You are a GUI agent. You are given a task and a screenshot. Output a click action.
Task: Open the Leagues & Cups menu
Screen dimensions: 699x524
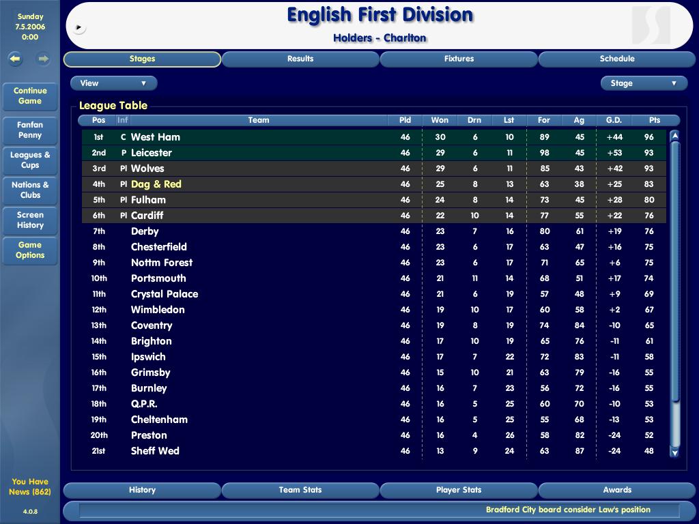coord(30,160)
